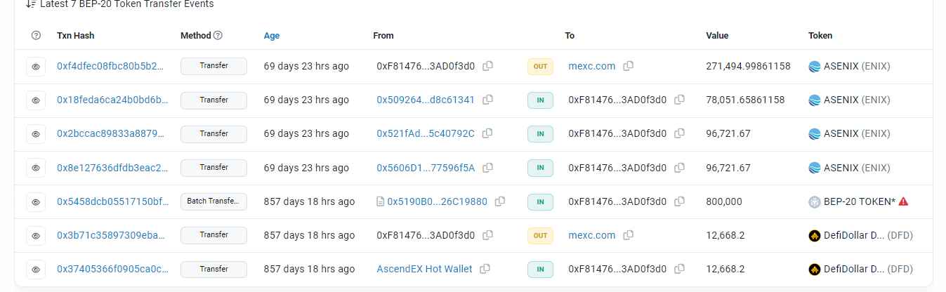Click the Transfer method on row 0x2bccac89833a8879
The height and width of the screenshot is (292, 946).
point(213,133)
